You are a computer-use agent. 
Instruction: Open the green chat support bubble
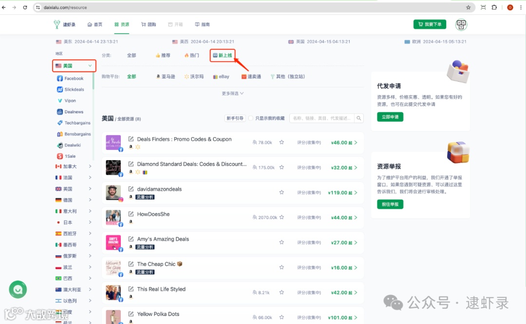click(x=18, y=289)
